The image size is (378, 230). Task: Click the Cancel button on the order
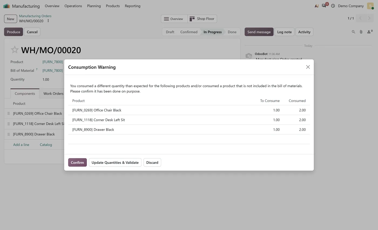32,32
